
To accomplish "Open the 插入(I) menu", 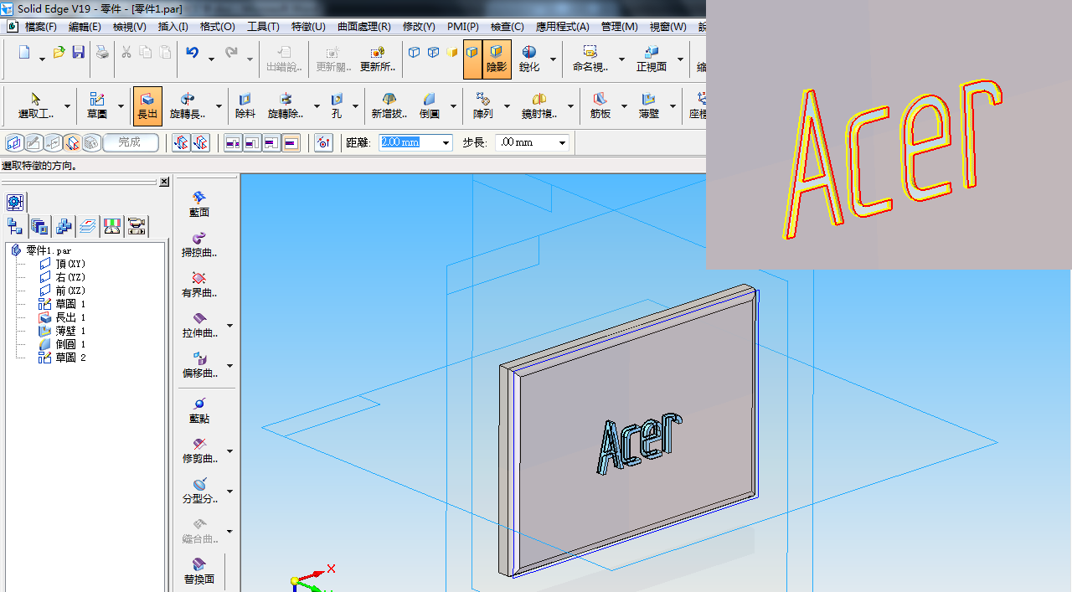I will [173, 27].
